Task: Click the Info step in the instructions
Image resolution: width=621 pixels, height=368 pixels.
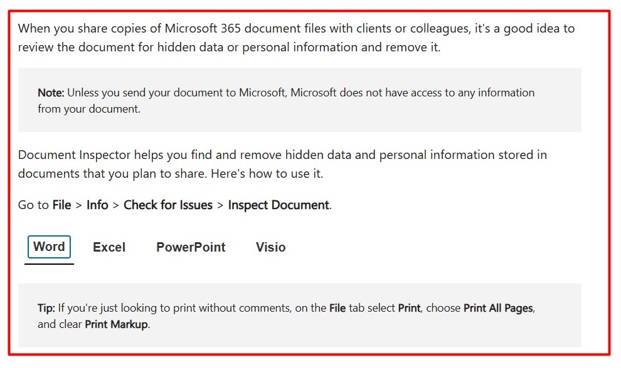Action: [x=97, y=205]
